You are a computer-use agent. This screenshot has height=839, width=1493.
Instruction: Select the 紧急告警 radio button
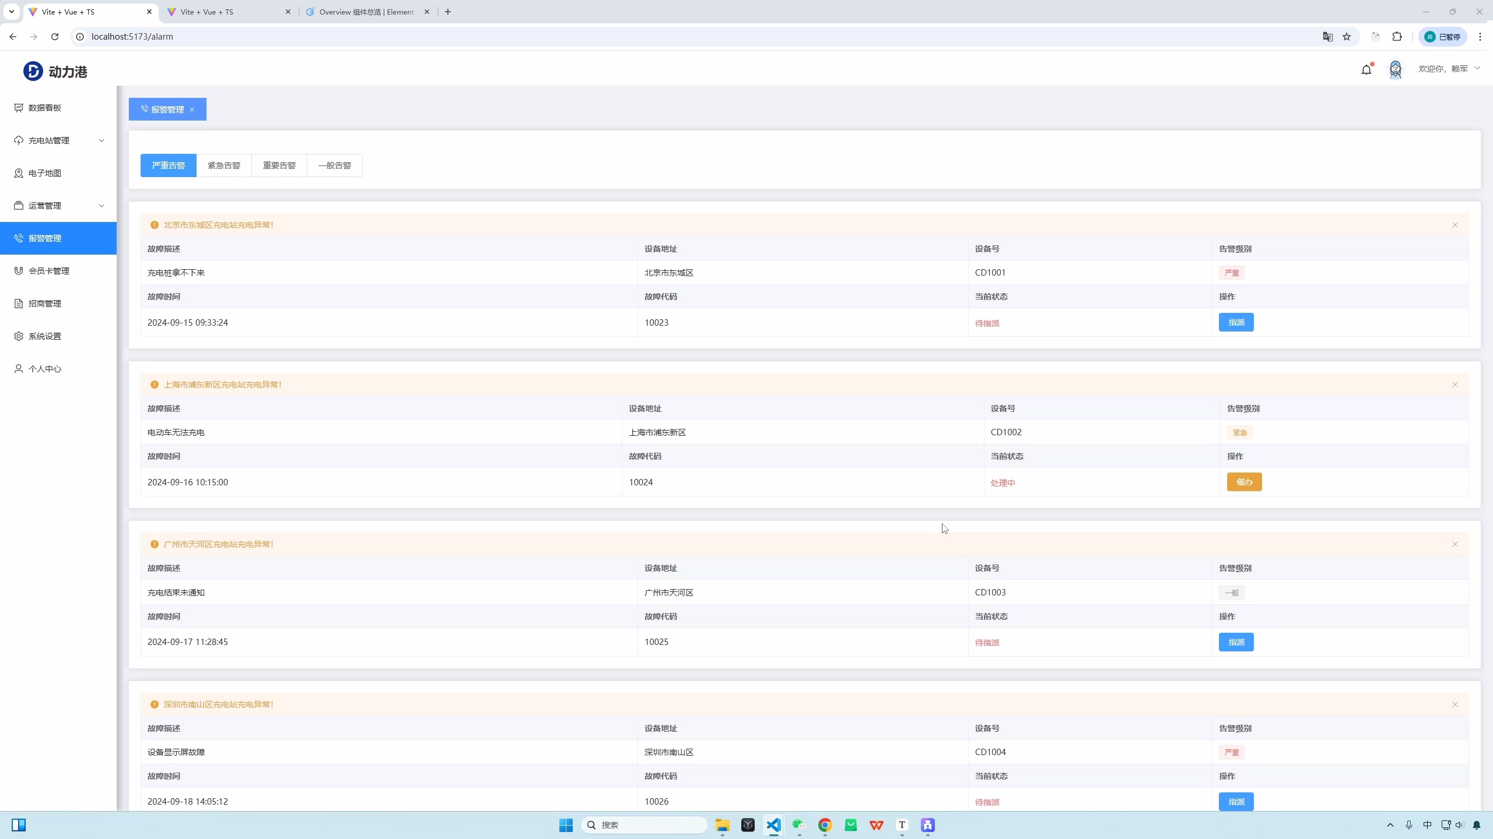point(224,165)
